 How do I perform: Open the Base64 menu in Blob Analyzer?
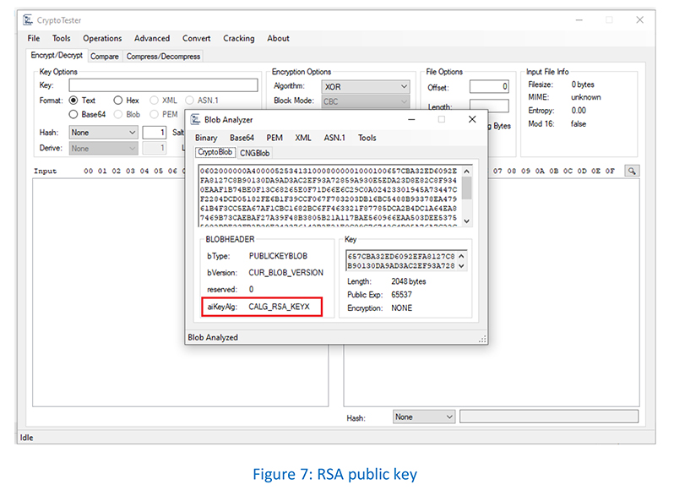(242, 138)
